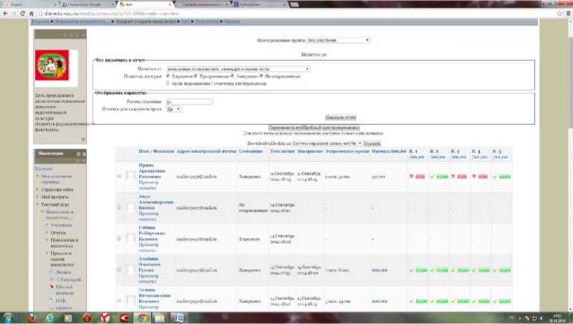573x324 pixels.
Task: Click the red cross in first row, question 1
Action: [412, 176]
